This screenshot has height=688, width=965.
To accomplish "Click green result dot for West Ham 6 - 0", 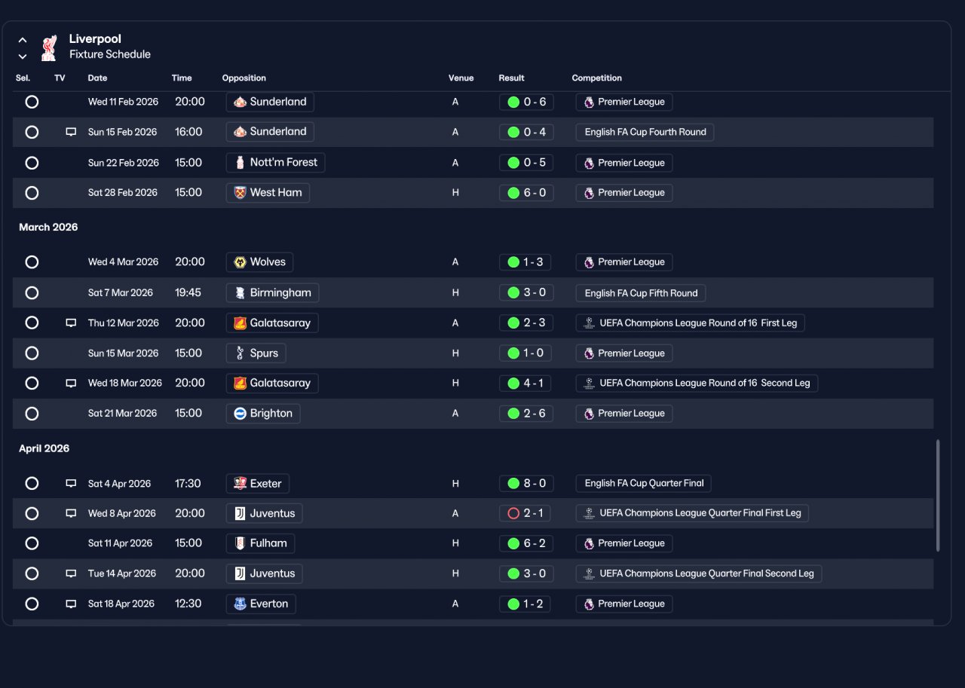I will 513,193.
